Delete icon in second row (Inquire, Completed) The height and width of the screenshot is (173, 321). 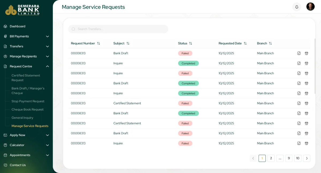(x=307, y=63)
